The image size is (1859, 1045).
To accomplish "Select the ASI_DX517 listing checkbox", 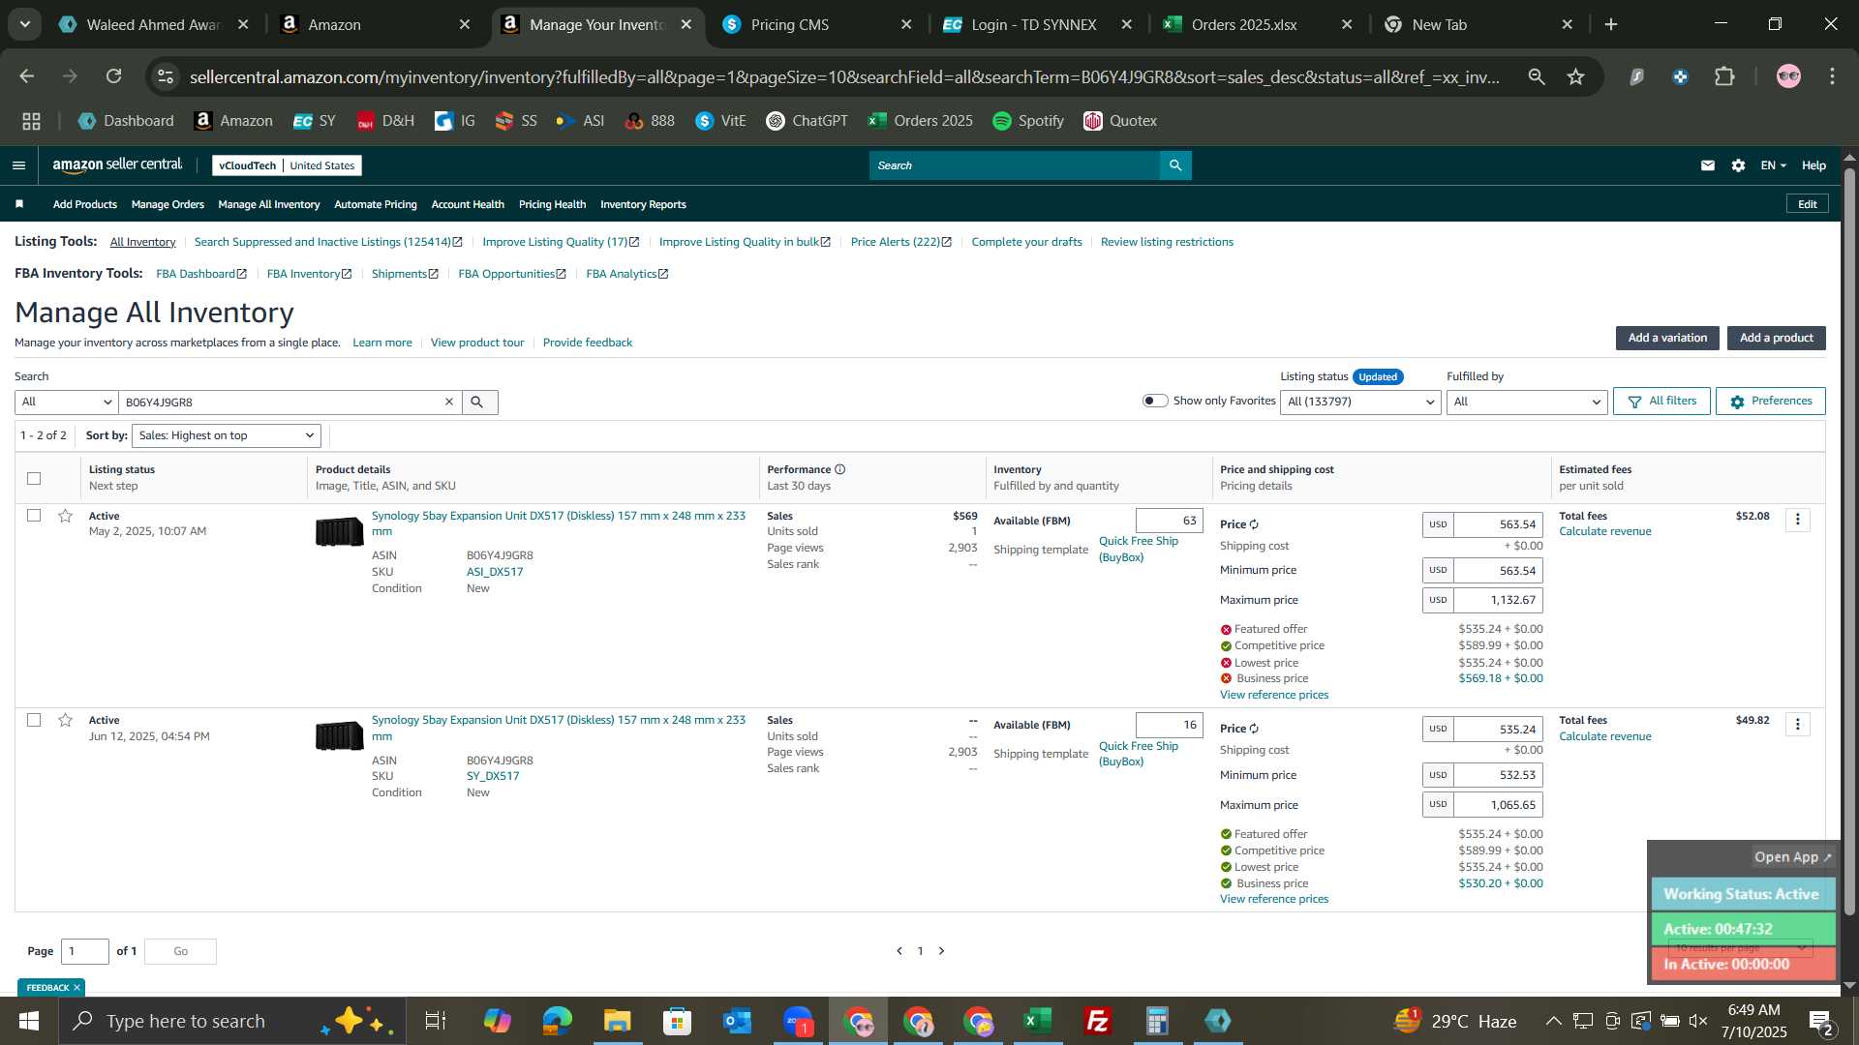I will [34, 516].
